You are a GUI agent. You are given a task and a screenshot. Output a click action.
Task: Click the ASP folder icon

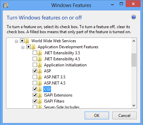[x=40, y=71]
